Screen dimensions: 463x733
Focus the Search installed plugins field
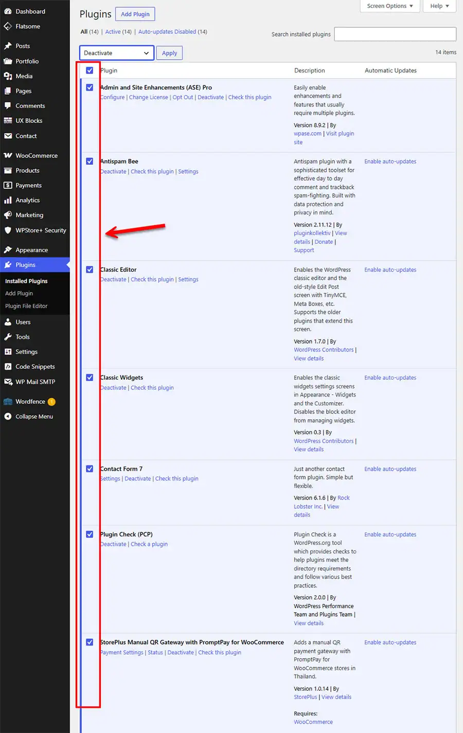(x=395, y=34)
